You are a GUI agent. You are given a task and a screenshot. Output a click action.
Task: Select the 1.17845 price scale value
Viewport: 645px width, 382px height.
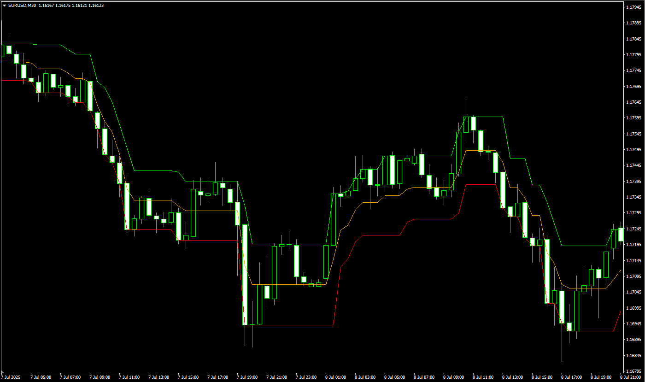(x=634, y=39)
